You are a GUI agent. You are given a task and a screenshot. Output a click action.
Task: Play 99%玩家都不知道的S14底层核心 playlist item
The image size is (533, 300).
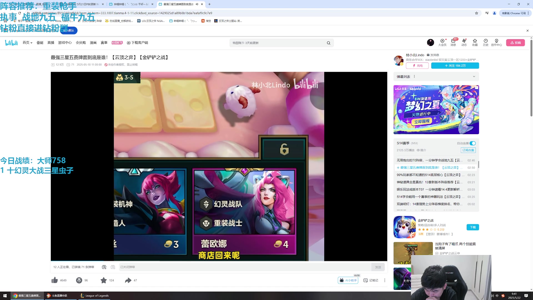coord(436,175)
